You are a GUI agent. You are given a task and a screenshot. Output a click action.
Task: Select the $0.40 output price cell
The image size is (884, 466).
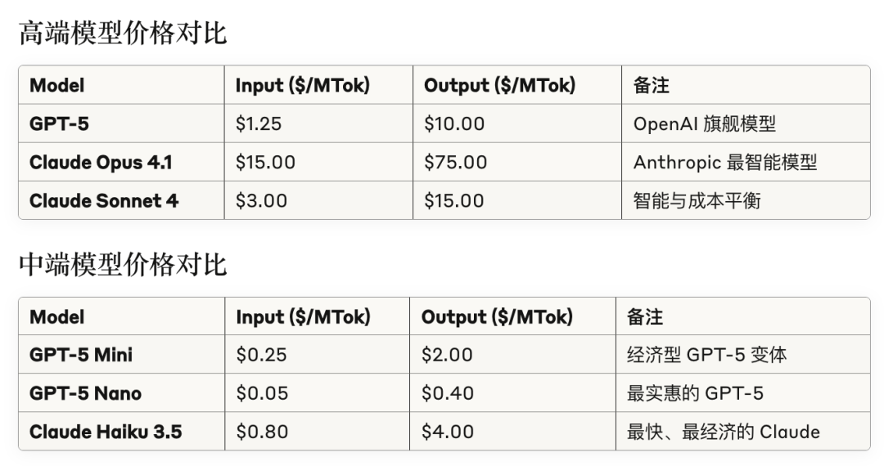448,393
